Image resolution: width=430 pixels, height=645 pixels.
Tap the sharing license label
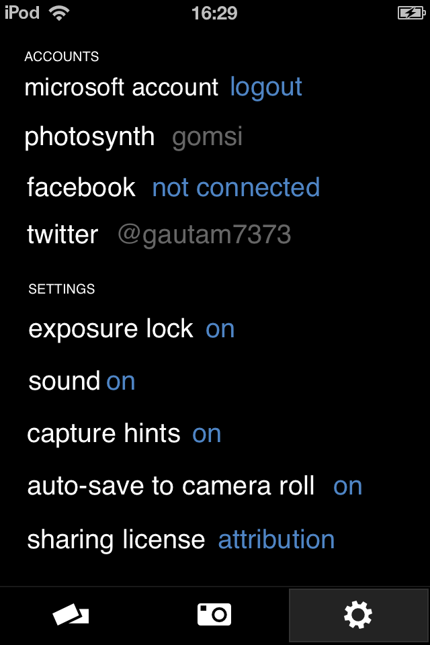coord(116,540)
